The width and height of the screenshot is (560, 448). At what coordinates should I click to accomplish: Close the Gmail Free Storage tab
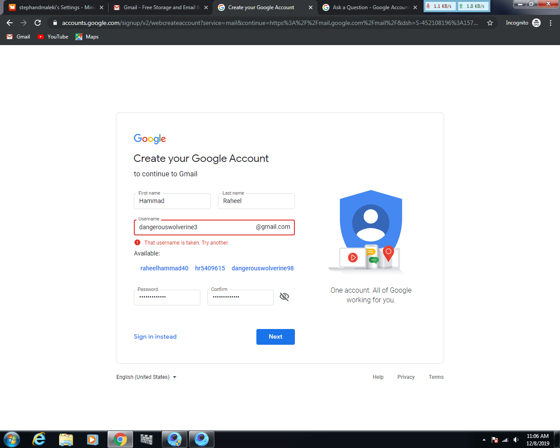(206, 7)
